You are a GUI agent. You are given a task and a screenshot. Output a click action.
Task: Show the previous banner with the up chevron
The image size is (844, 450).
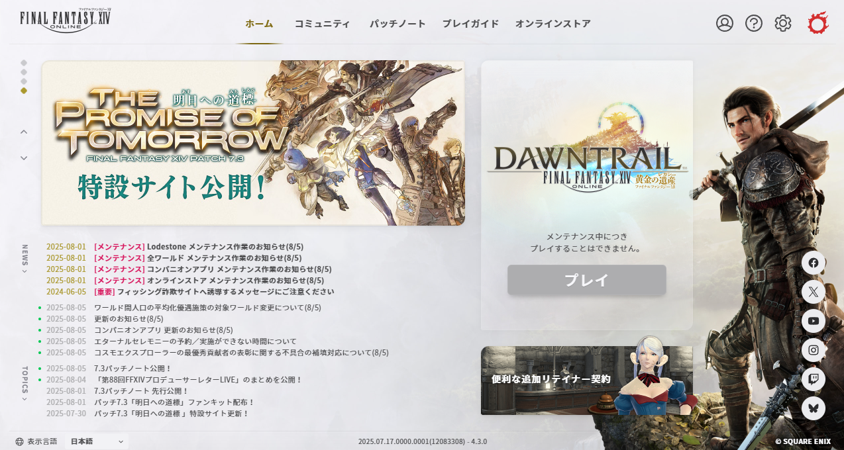[24, 132]
